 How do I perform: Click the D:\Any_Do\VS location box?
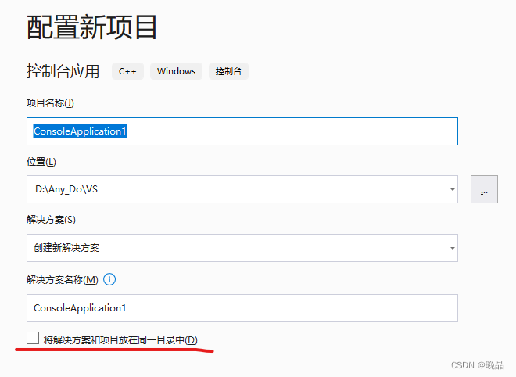pos(242,189)
